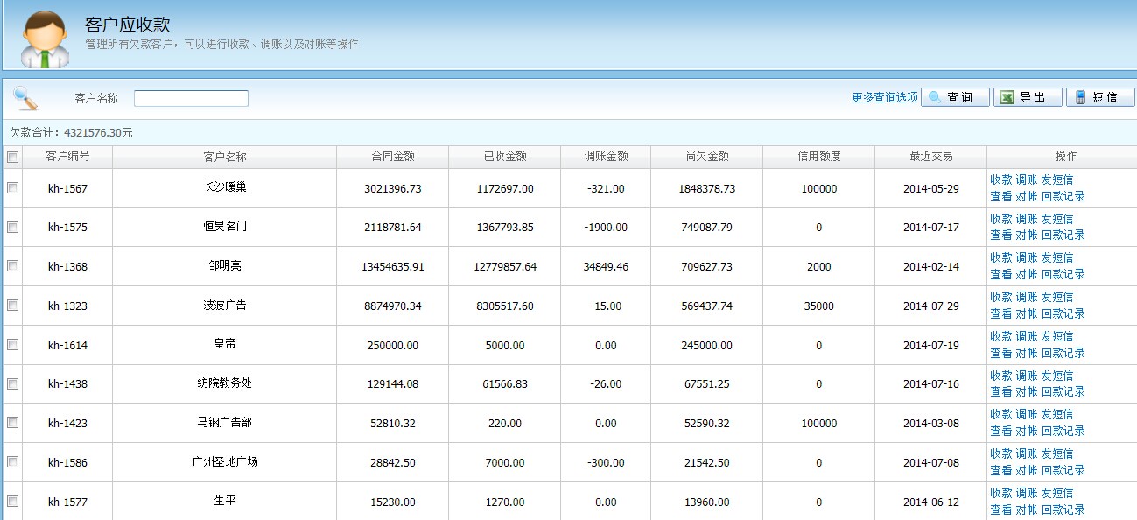This screenshot has height=520, width=1137.
Task: Type in the 客户名称 search field
Action: click(191, 98)
